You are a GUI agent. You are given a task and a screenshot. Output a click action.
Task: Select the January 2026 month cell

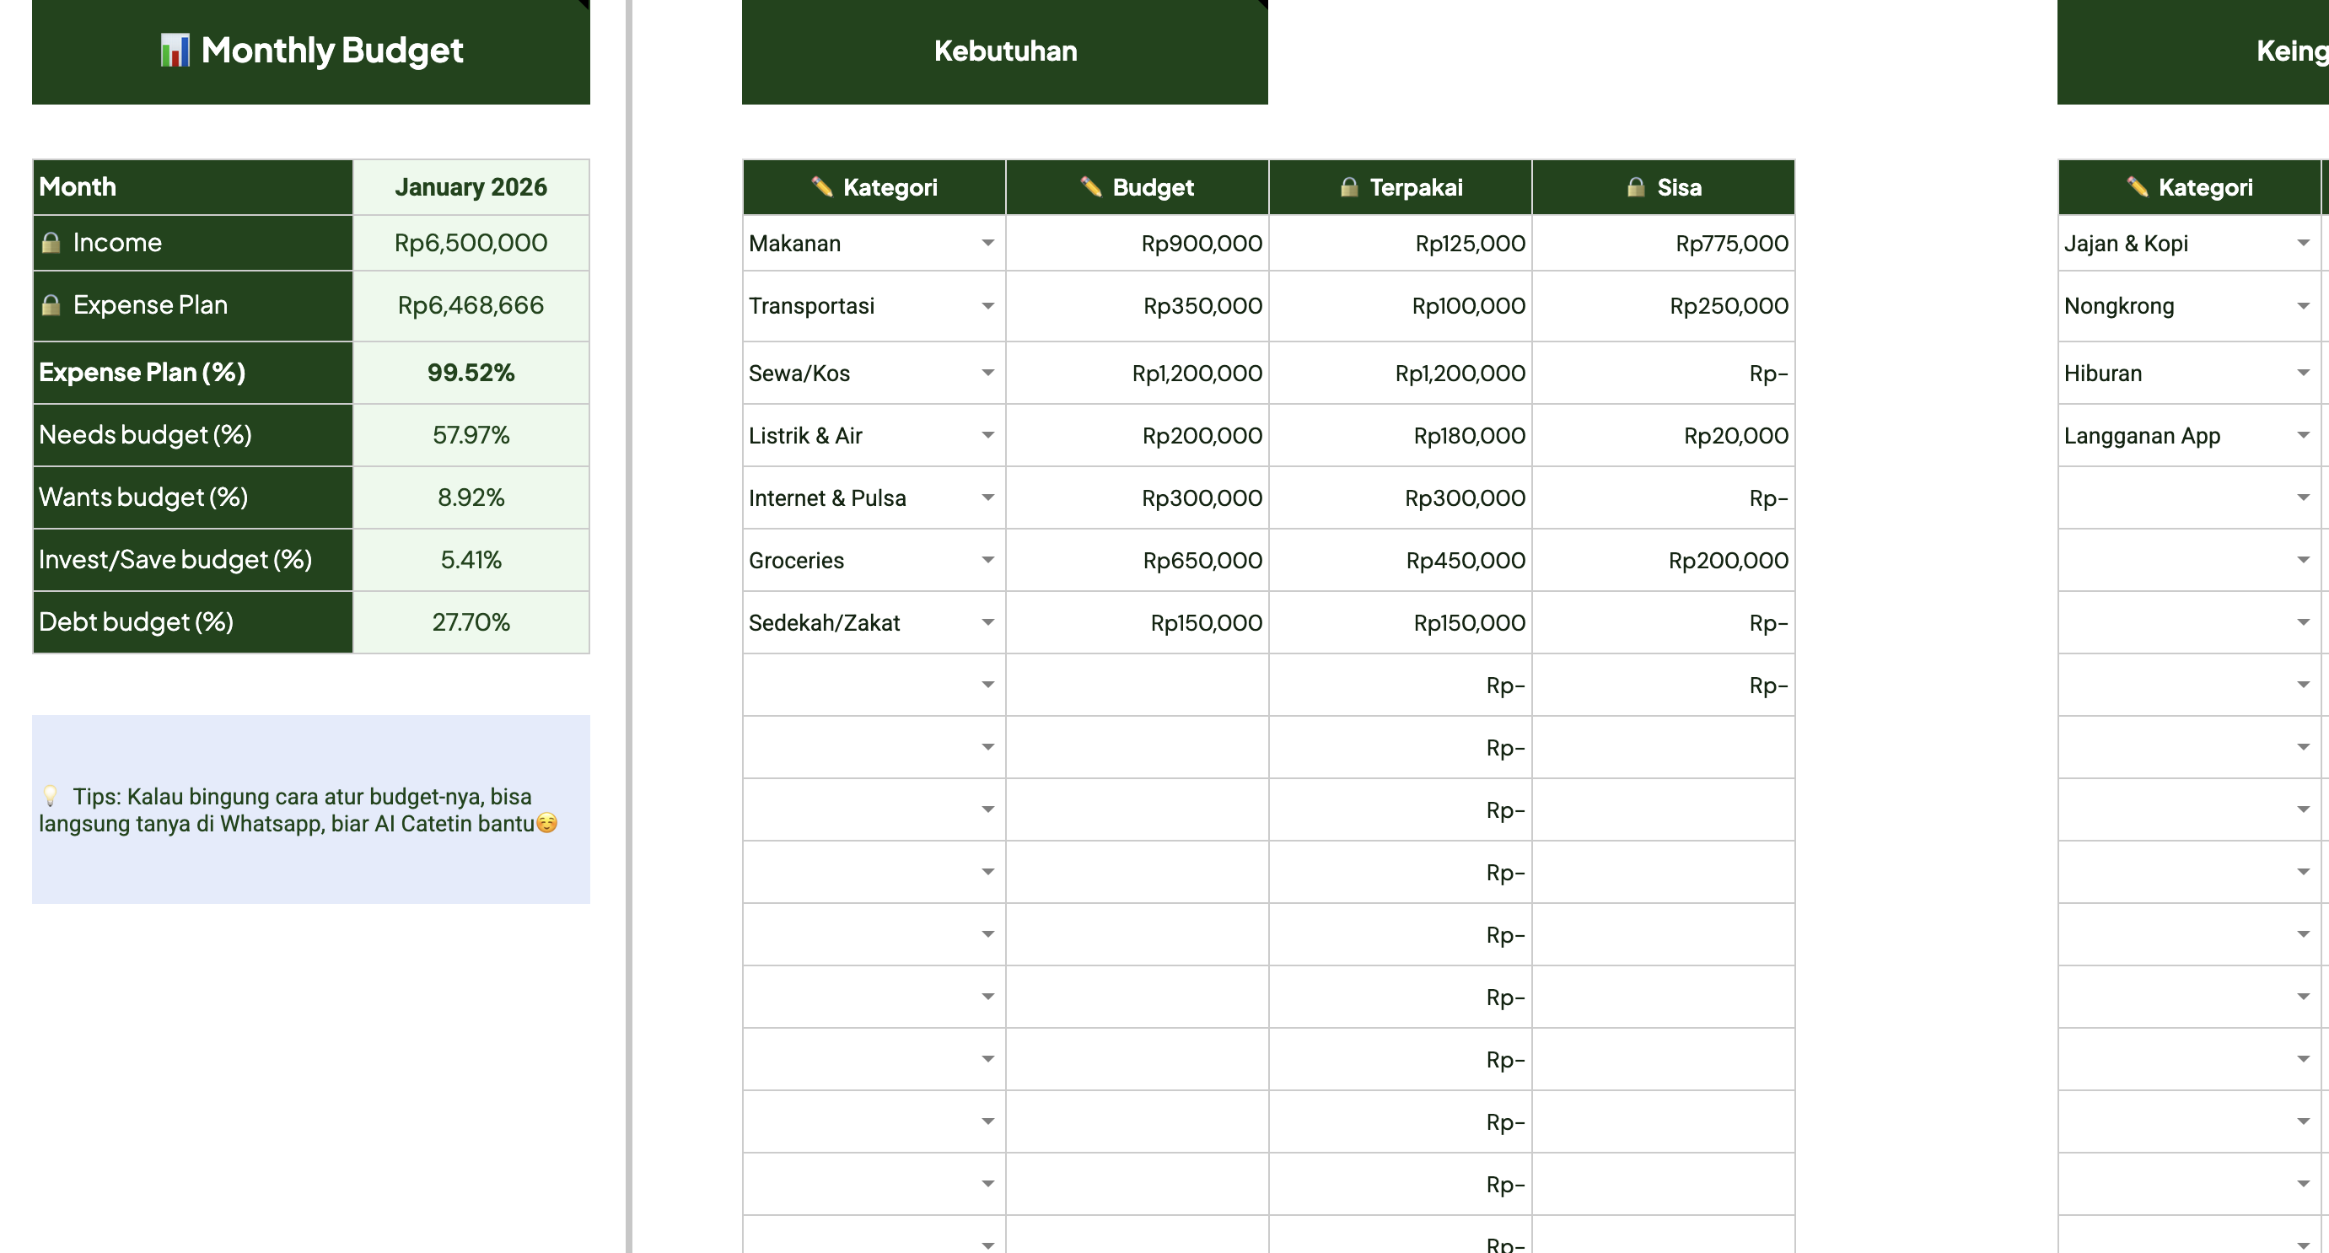471,187
